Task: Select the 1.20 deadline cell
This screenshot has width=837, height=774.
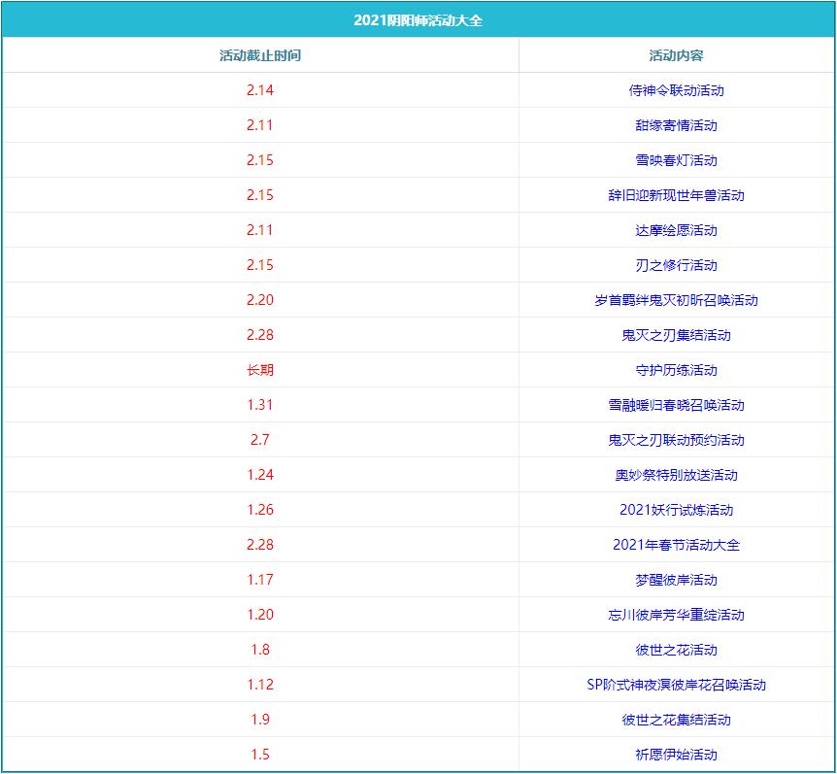Action: 260,615
